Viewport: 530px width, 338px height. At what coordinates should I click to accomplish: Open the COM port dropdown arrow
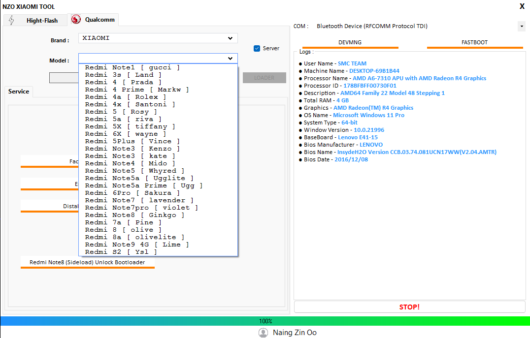tap(522, 26)
